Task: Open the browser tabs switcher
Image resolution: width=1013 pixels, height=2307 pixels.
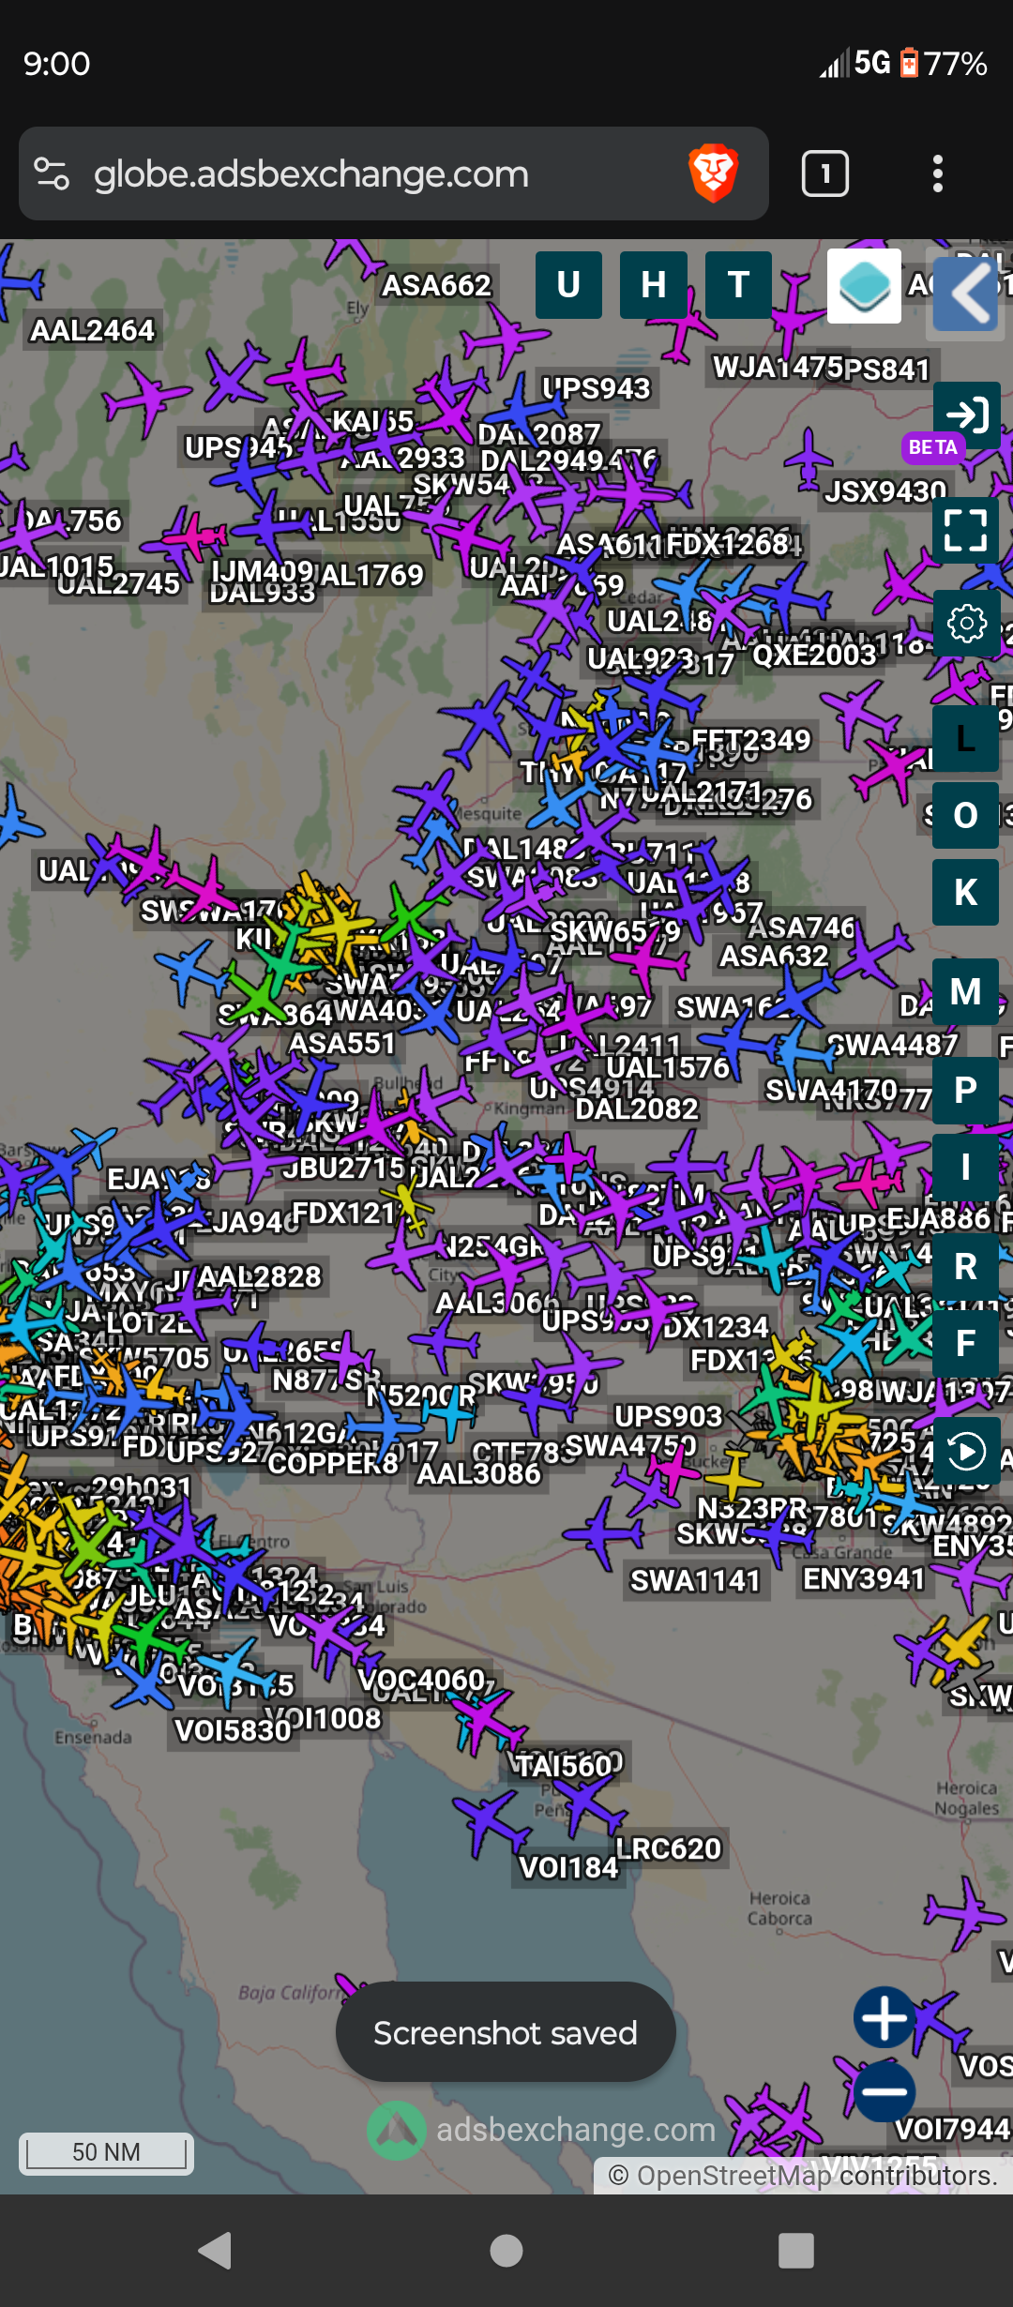Action: pyautogui.click(x=825, y=173)
